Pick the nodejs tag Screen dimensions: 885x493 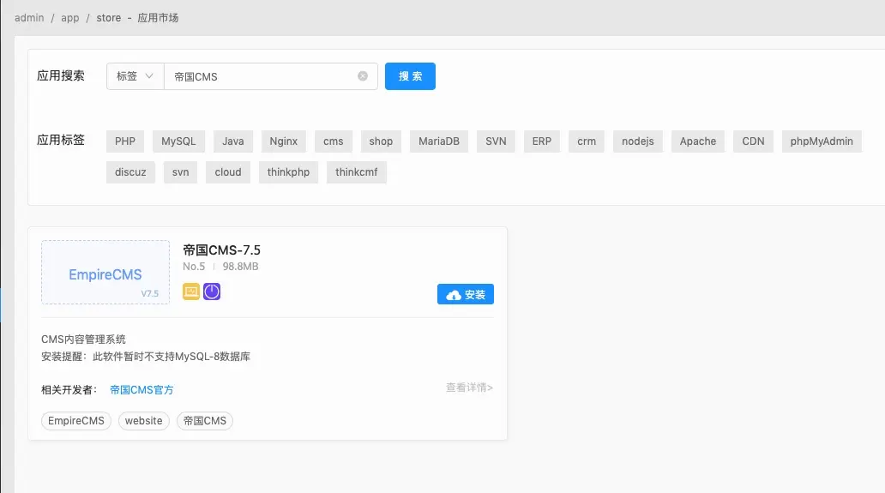[x=638, y=141]
